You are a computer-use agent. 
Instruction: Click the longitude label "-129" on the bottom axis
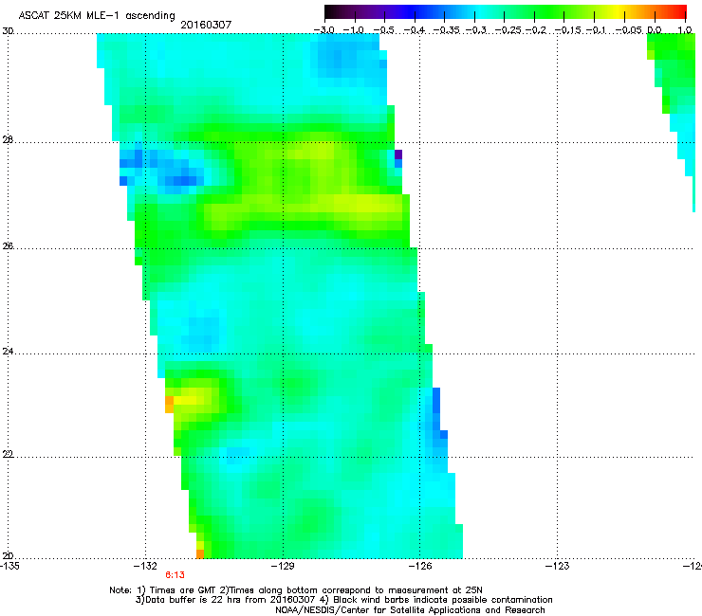(x=284, y=566)
